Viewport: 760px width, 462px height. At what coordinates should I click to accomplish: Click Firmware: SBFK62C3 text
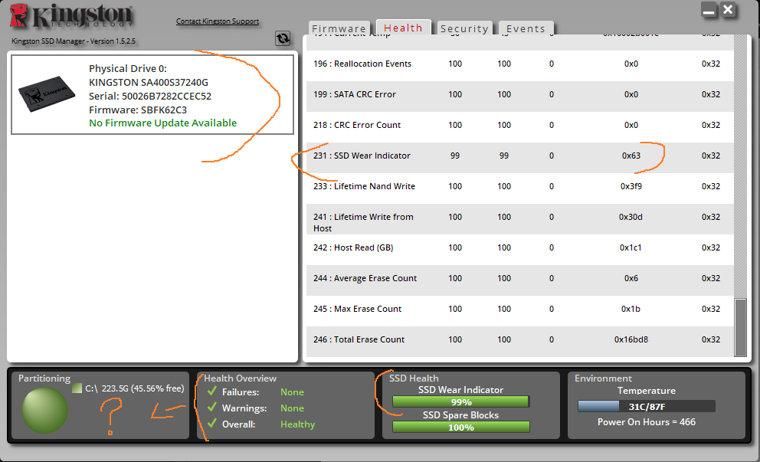click(x=138, y=110)
